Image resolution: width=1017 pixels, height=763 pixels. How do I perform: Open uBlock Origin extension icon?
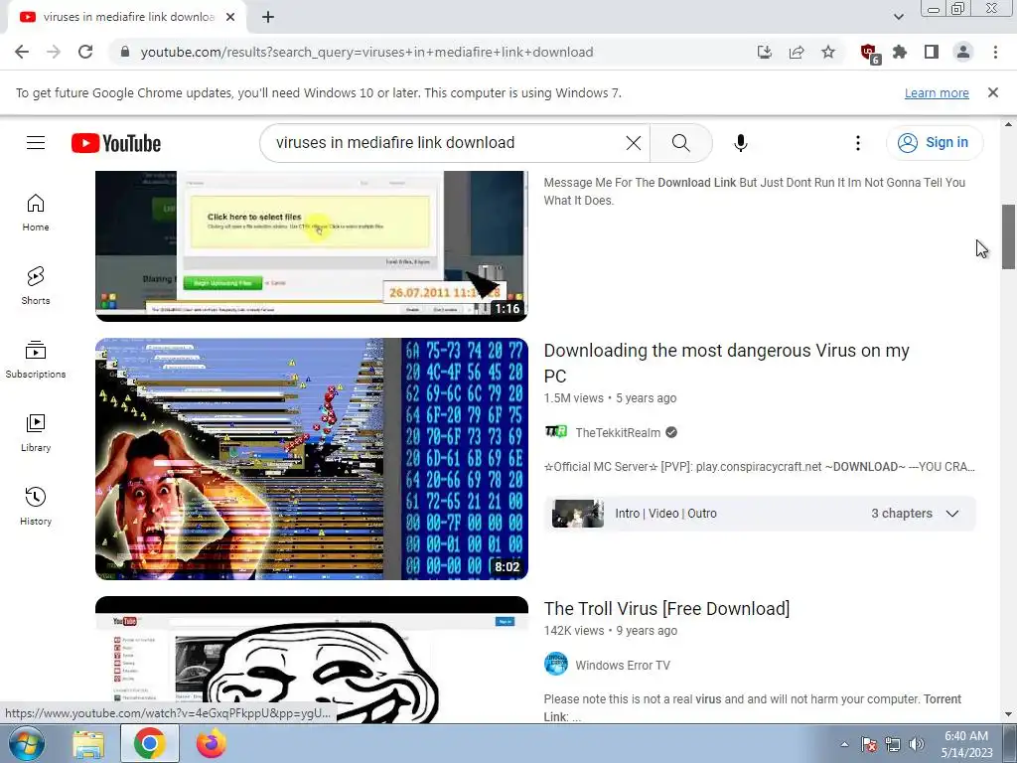coord(869,53)
